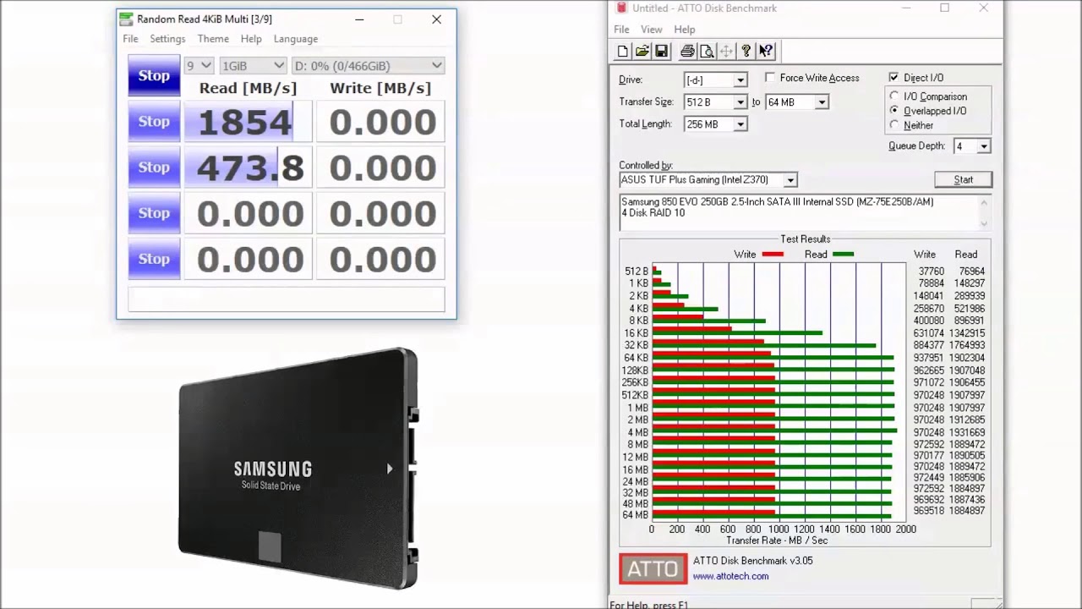Open the Queue Depth dropdown

pyautogui.click(x=984, y=146)
